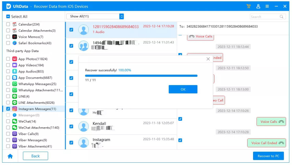This screenshot has height=165, width=292.
Task: Click the WeChat(14) icon
Action: [15, 121]
